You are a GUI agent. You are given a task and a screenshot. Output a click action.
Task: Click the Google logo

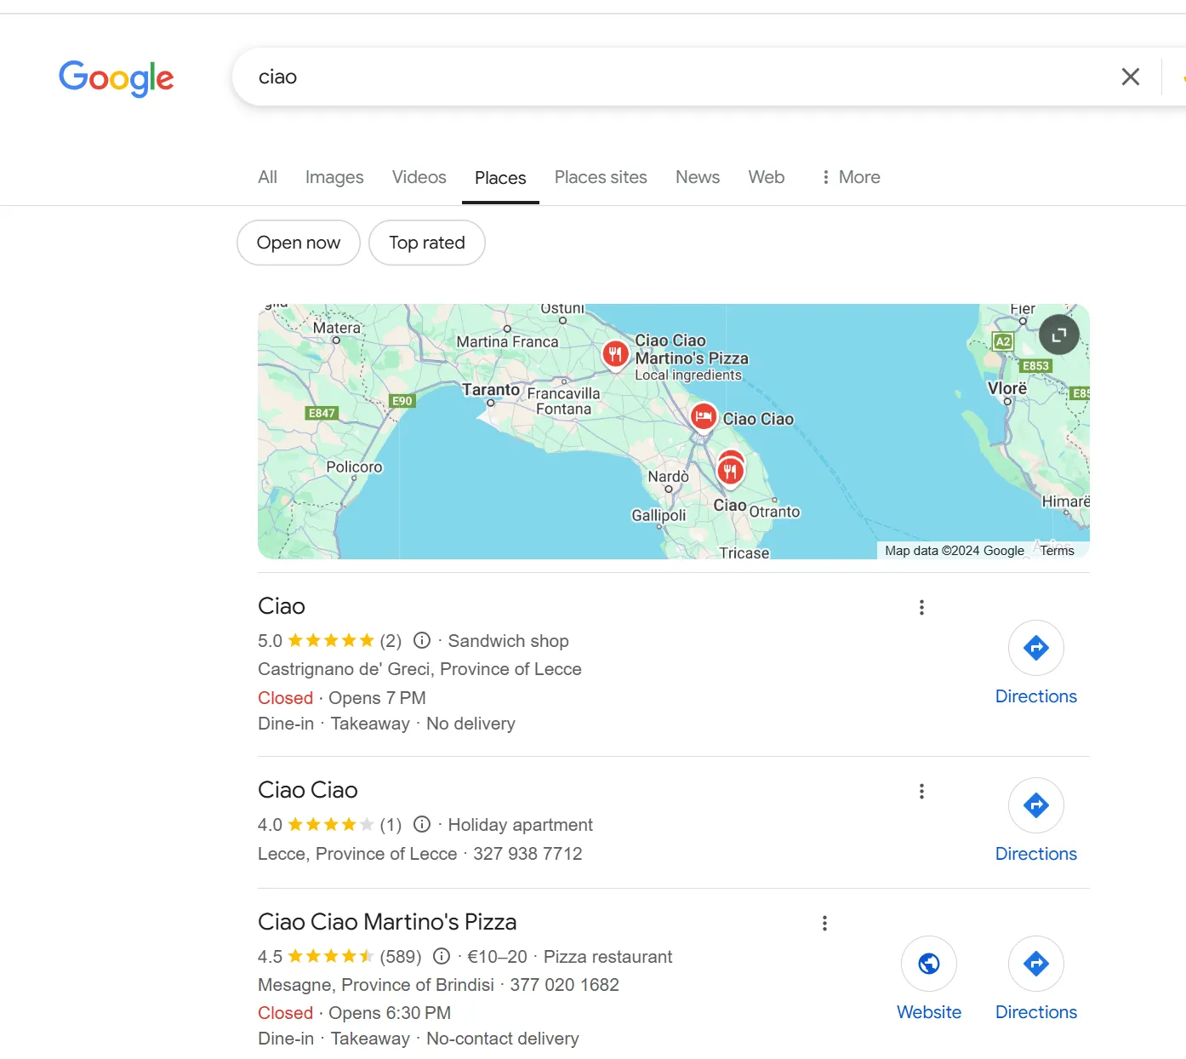(x=116, y=78)
